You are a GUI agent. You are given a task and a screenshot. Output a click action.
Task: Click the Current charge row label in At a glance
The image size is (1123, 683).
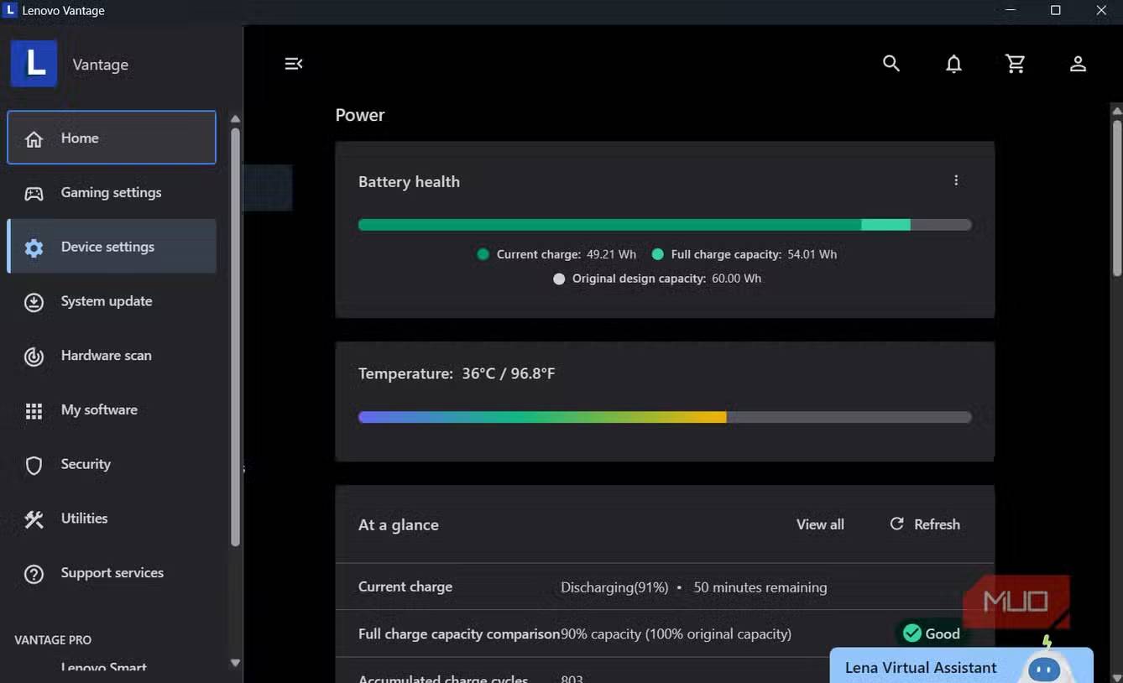405,587
